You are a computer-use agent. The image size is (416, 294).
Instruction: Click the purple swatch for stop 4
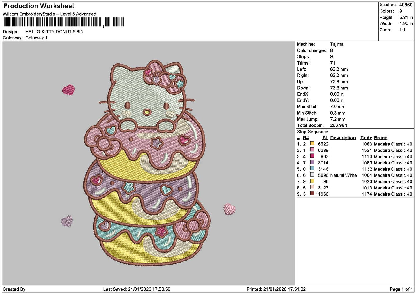tap(312, 162)
